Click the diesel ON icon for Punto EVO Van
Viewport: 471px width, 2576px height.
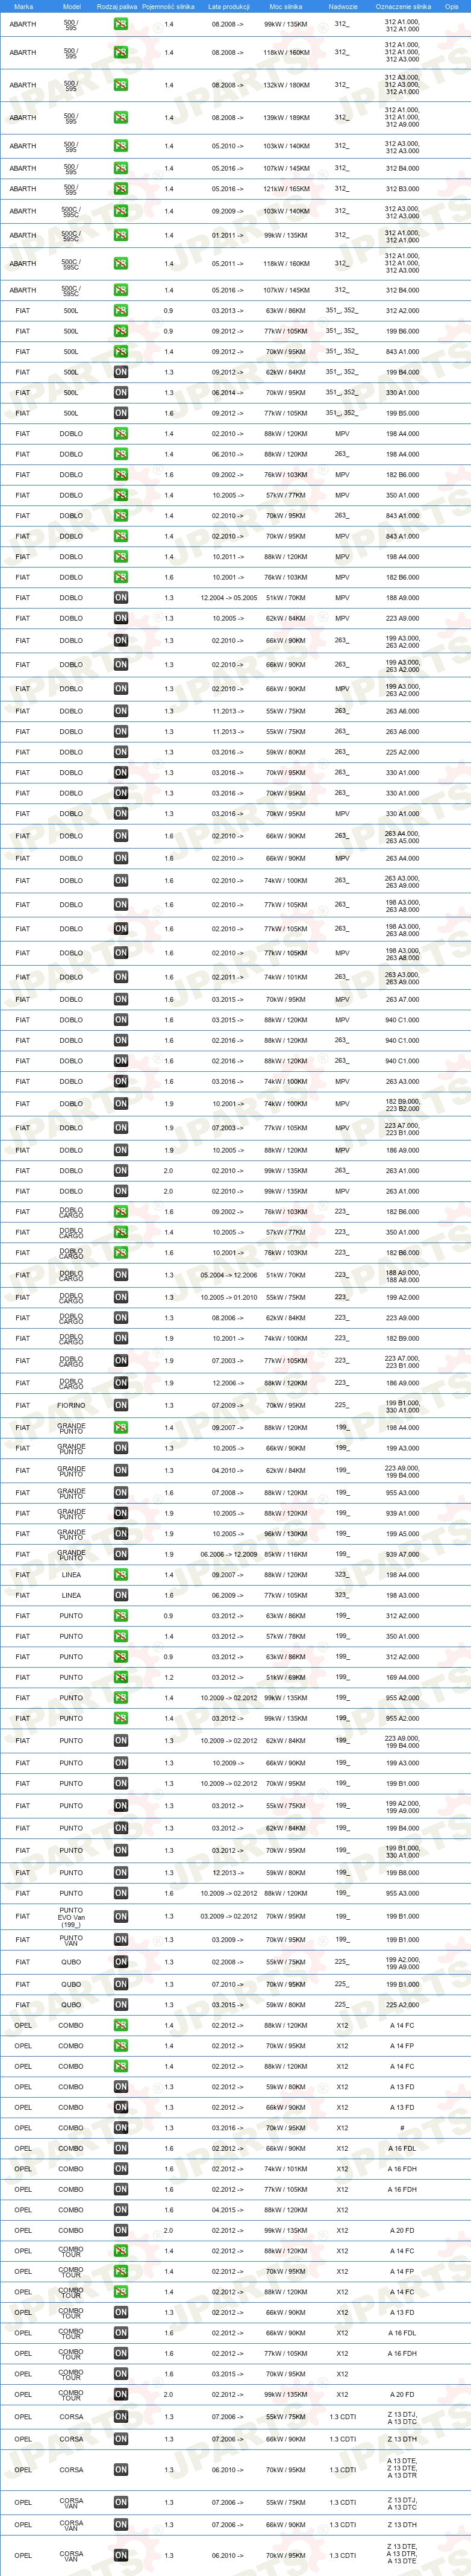click(x=120, y=1916)
